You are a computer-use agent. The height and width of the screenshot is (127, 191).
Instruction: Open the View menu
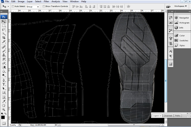coord(65,2)
